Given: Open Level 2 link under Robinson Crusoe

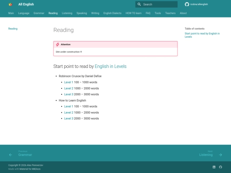Looking at the screenshot, I should click(68, 88).
